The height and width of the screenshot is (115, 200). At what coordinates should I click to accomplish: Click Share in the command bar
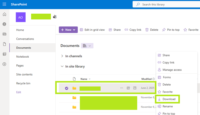115,30
